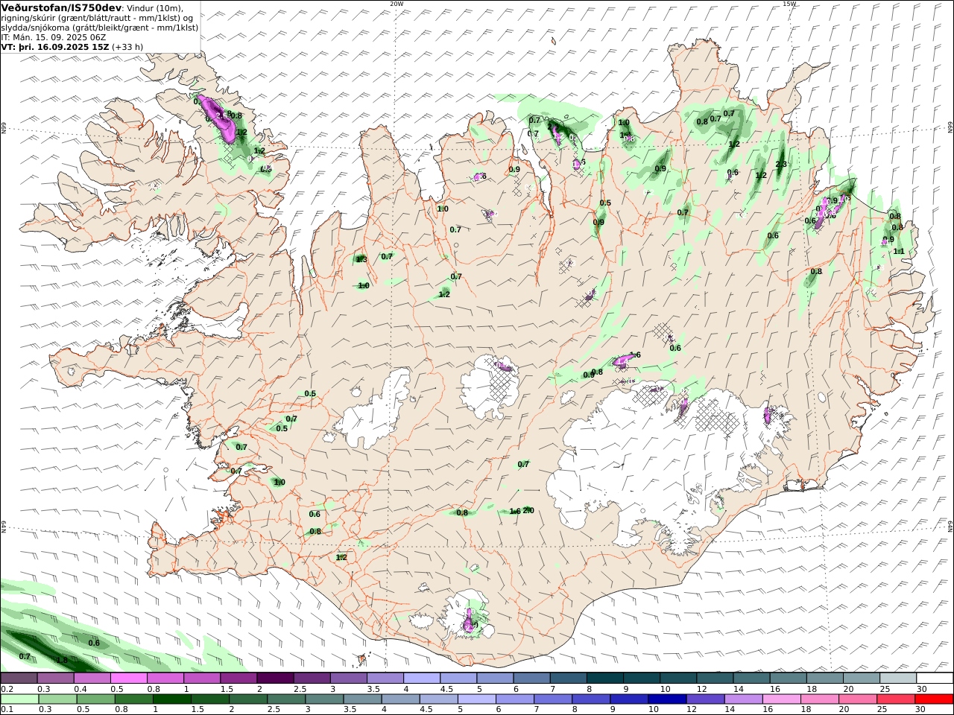Select the light pink 16–18 rain swatch
954x715 pixels.
[x=780, y=699]
